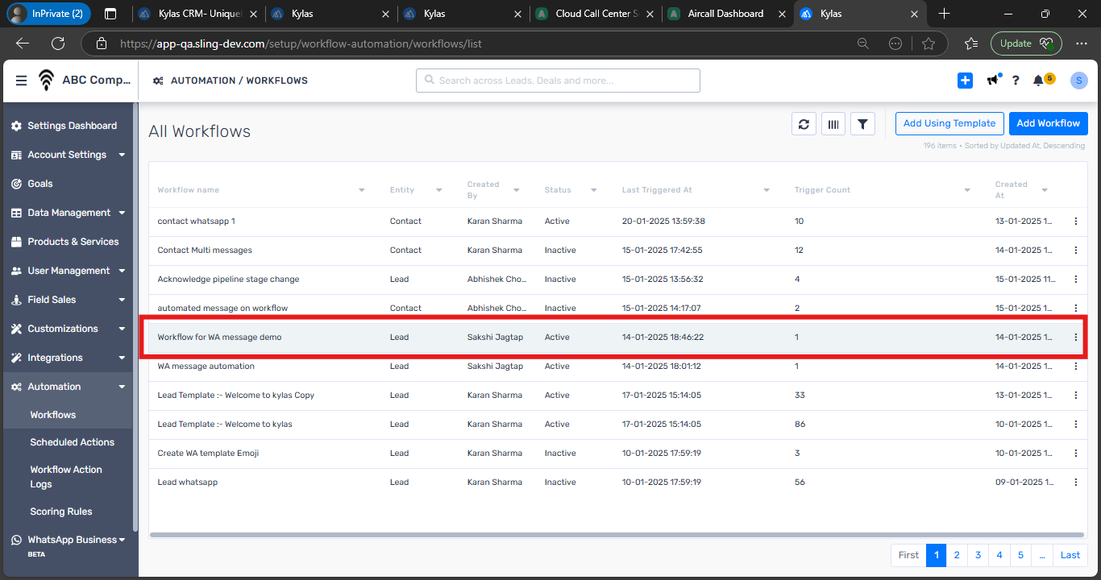The width and height of the screenshot is (1101, 580).
Task: Click the Add Using Template button
Action: click(x=949, y=123)
